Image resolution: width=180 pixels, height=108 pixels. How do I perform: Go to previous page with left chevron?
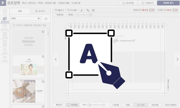point(56,59)
